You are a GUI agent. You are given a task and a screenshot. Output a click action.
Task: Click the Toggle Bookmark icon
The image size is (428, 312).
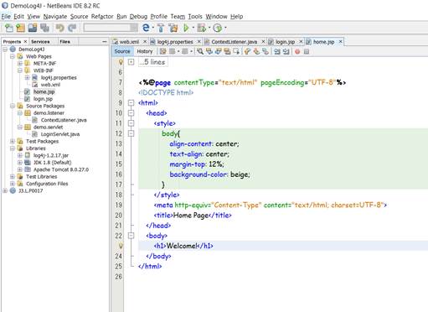[266, 51]
